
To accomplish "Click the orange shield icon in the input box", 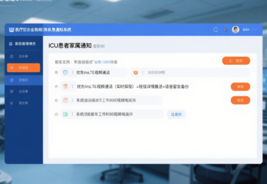I will point(136,72).
